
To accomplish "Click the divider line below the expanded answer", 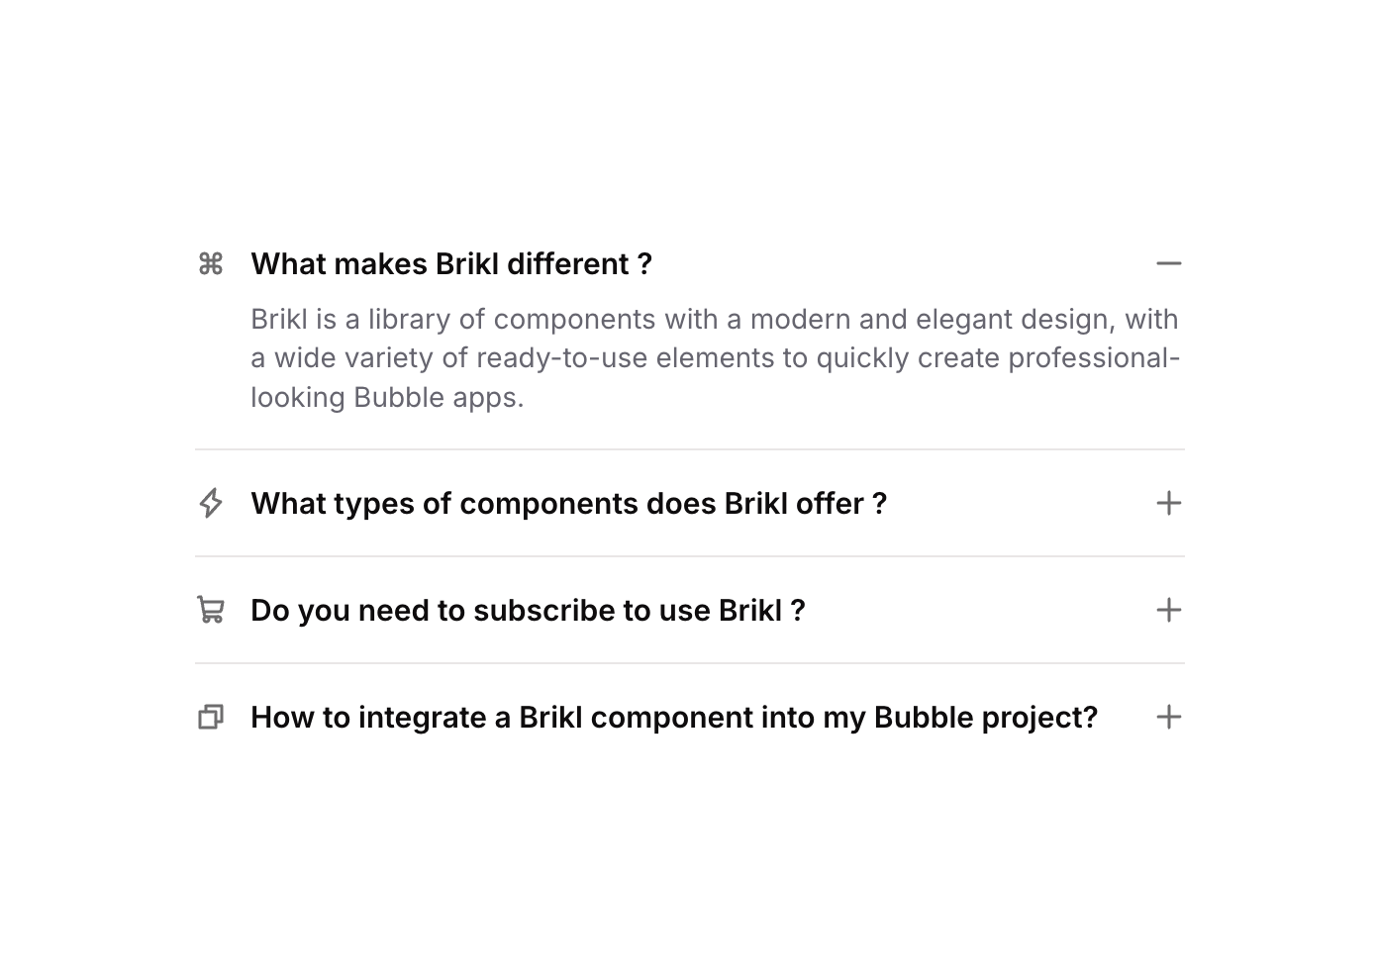I will tap(689, 449).
